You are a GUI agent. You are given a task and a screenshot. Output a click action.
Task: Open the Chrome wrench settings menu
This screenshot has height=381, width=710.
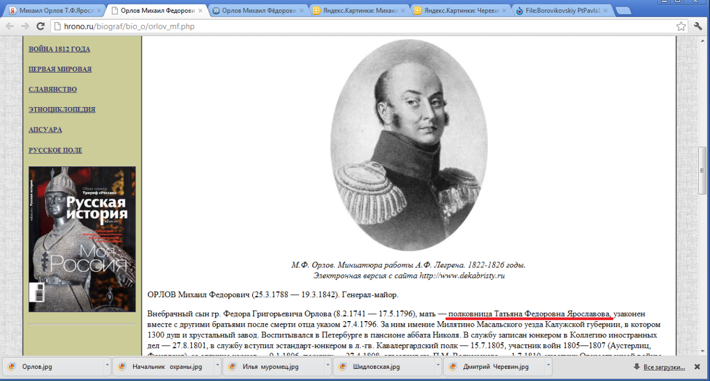point(698,26)
